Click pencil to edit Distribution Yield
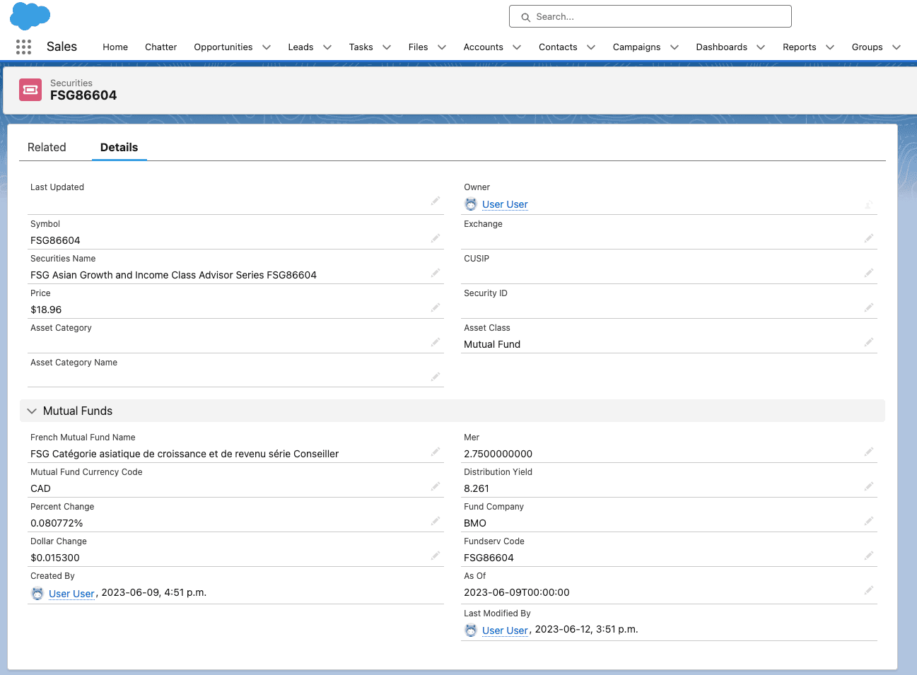917x675 pixels. coord(869,486)
